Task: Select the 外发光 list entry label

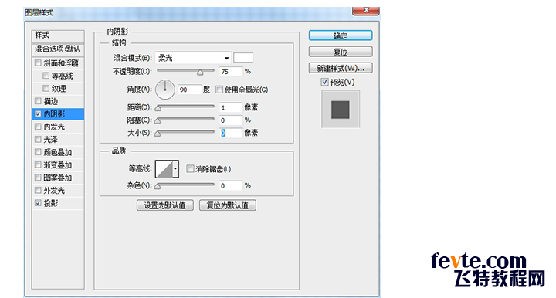Action: pyautogui.click(x=54, y=191)
